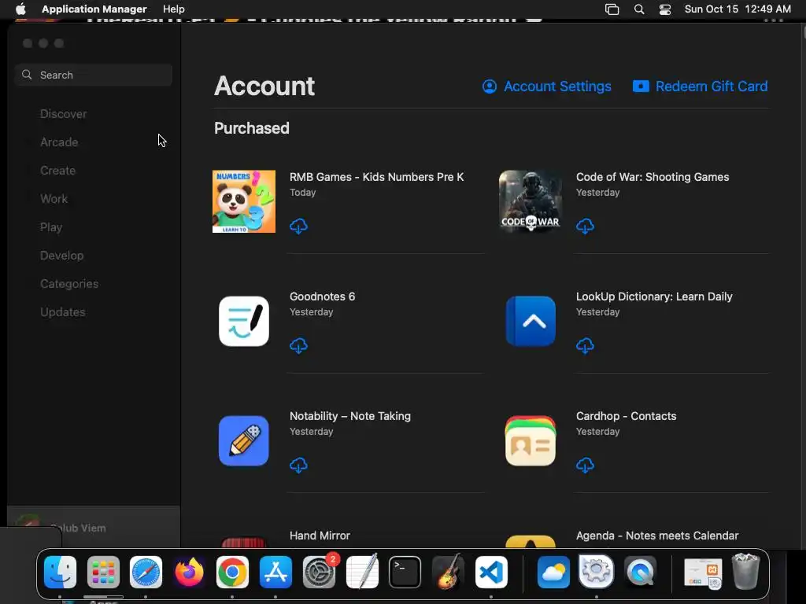Open the Goodnotes 6 app icon
The width and height of the screenshot is (806, 604).
coord(244,321)
